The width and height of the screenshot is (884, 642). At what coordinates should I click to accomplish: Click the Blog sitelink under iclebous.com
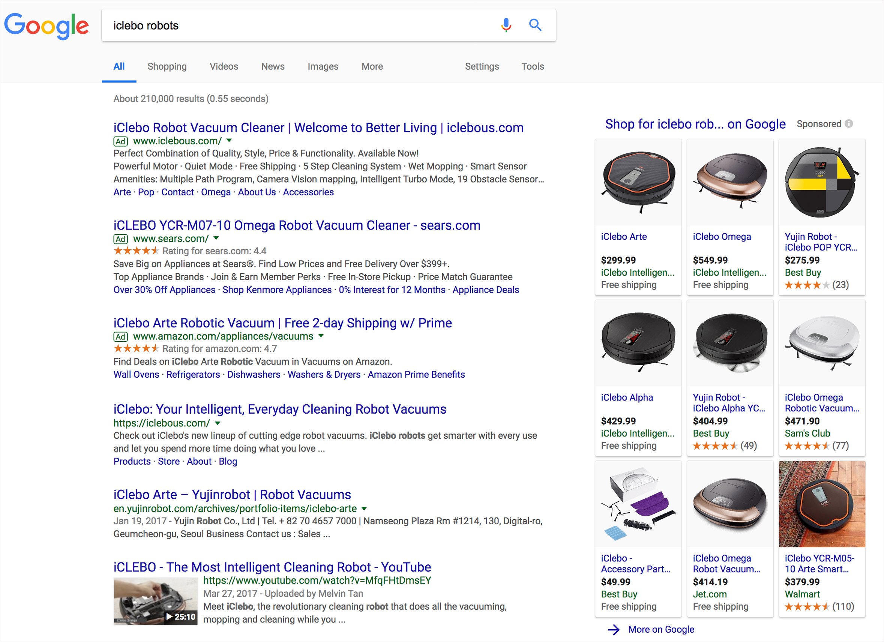pos(228,461)
